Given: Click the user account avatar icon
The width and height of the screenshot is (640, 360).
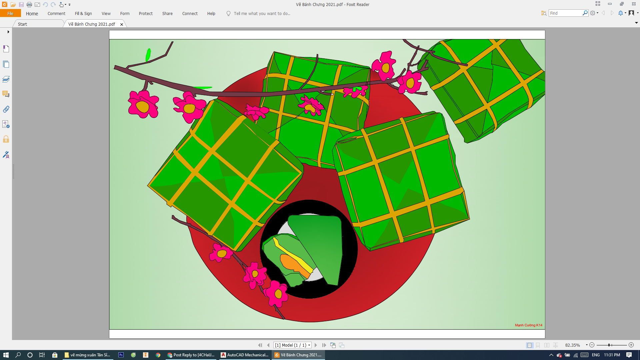Looking at the screenshot, I should pyautogui.click(x=631, y=13).
